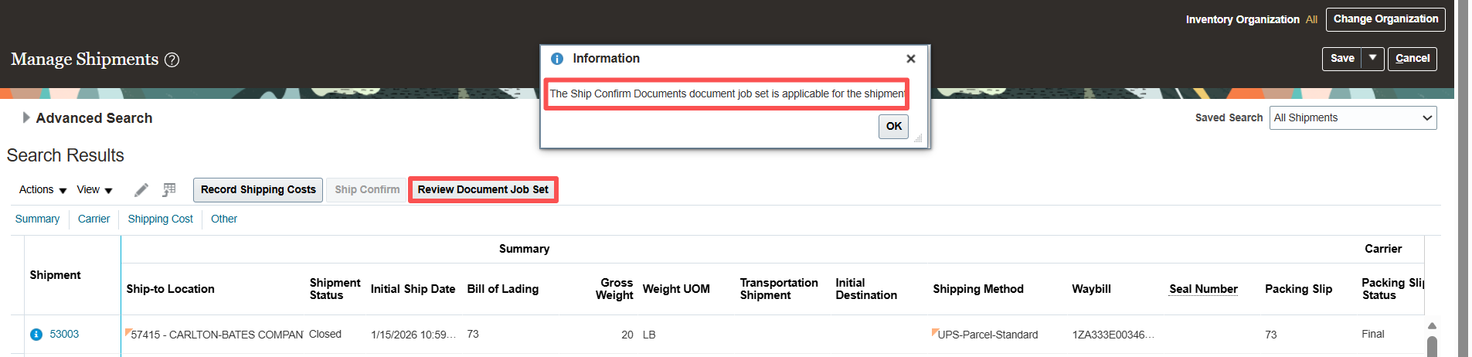Click Waybill column header
Image resolution: width=1472 pixels, height=357 pixels.
coord(1091,289)
